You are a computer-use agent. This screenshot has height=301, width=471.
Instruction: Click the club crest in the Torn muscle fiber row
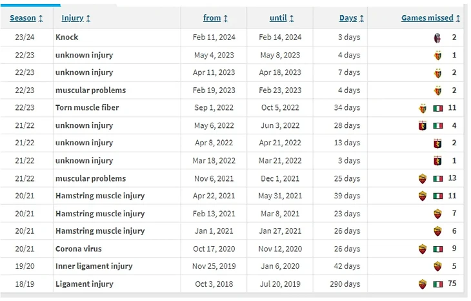tap(423, 108)
